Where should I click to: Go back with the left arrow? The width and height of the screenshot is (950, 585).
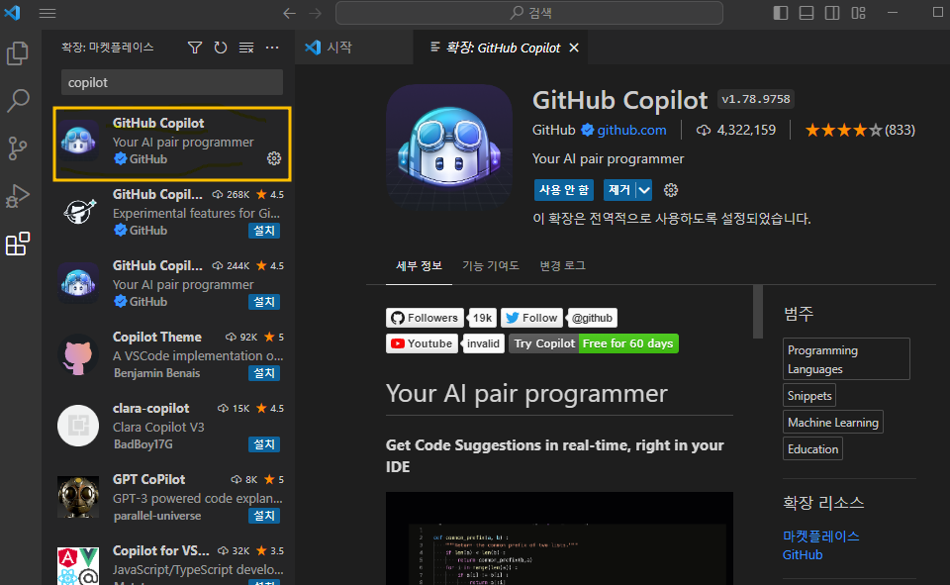tap(290, 13)
